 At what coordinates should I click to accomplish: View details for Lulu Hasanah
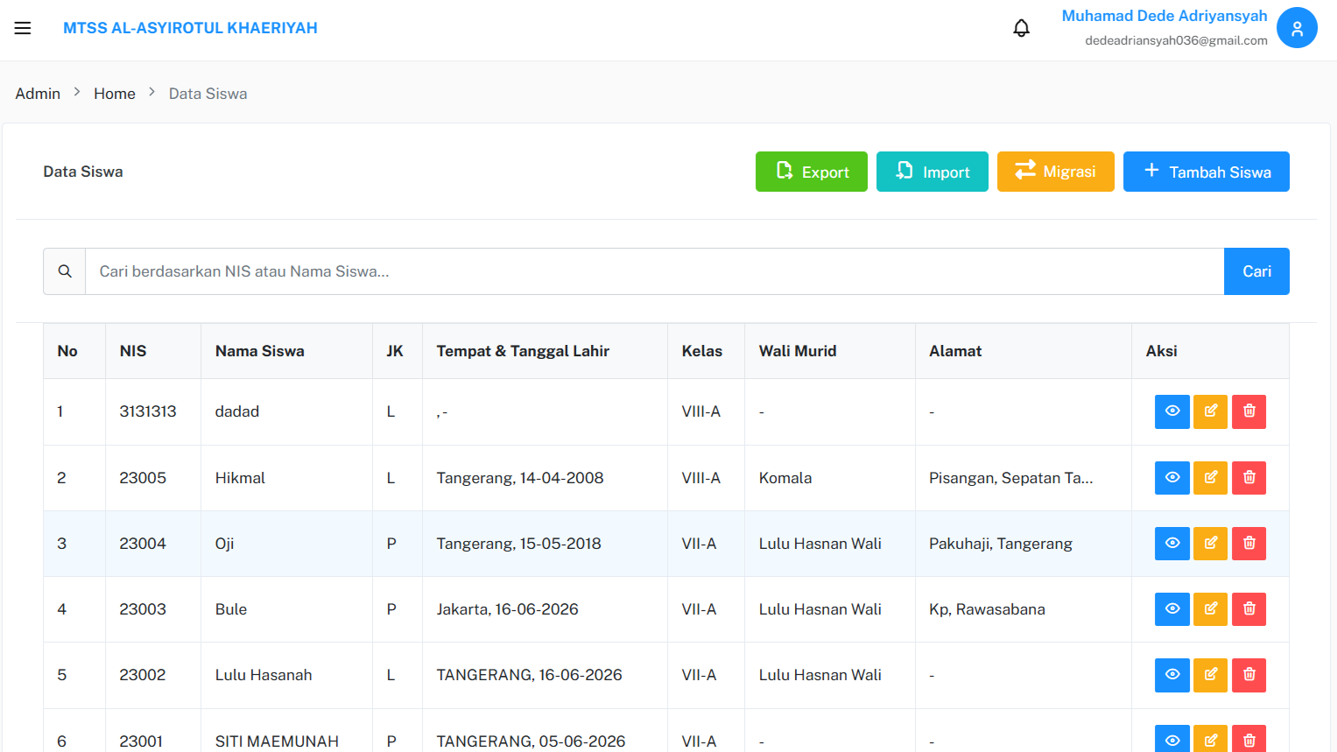point(1172,675)
